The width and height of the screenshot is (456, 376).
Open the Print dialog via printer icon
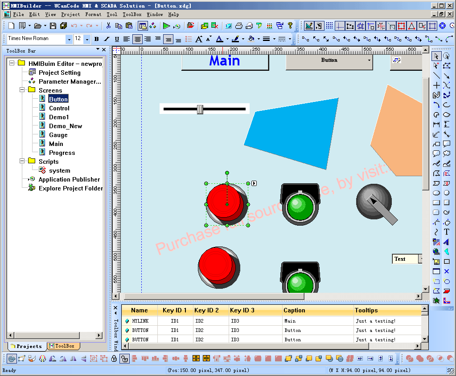(x=238, y=25)
